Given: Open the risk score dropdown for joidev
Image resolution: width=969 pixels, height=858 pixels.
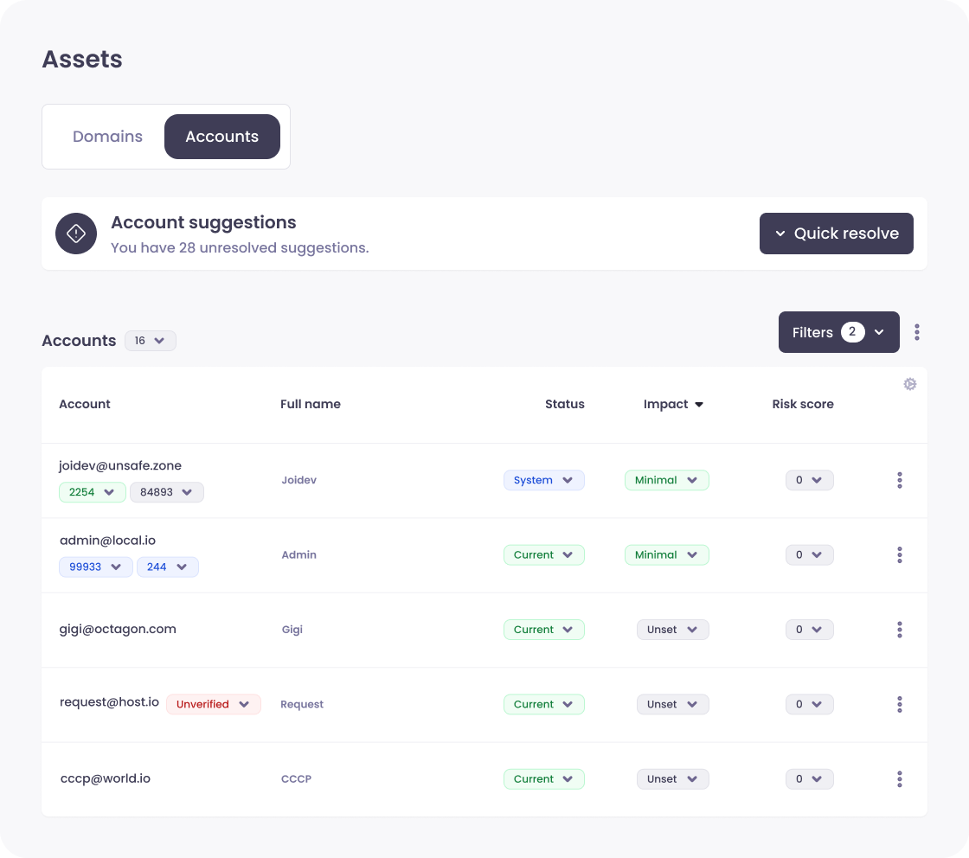Looking at the screenshot, I should coord(810,480).
